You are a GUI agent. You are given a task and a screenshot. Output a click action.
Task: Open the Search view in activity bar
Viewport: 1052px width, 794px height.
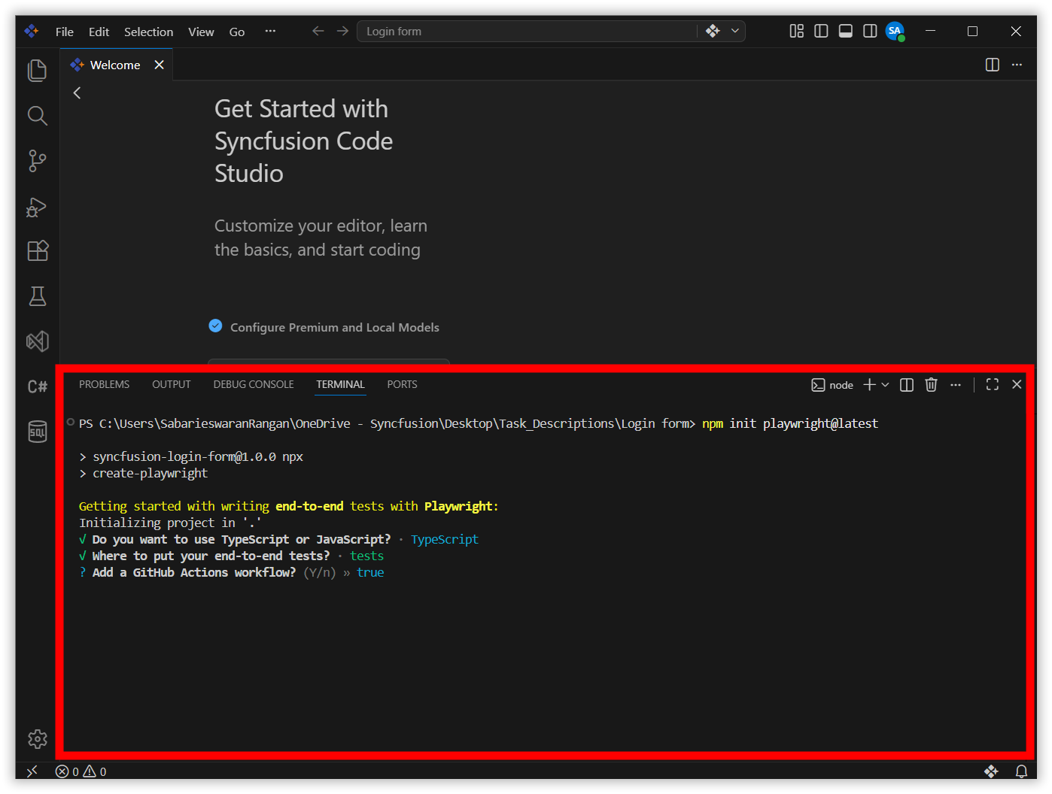pyautogui.click(x=37, y=116)
